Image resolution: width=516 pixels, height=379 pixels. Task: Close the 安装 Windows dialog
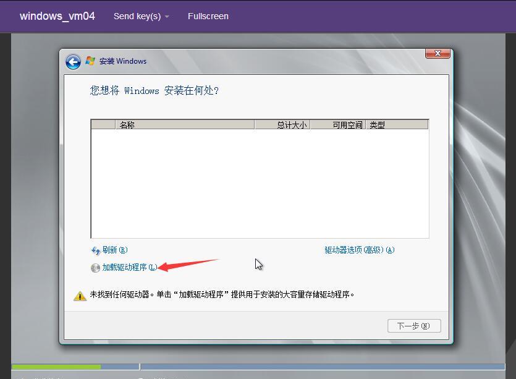point(438,53)
